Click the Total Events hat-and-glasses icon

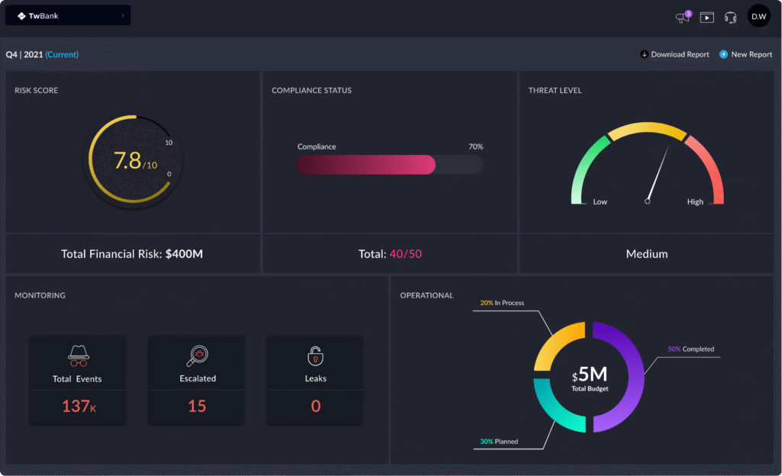[77, 355]
